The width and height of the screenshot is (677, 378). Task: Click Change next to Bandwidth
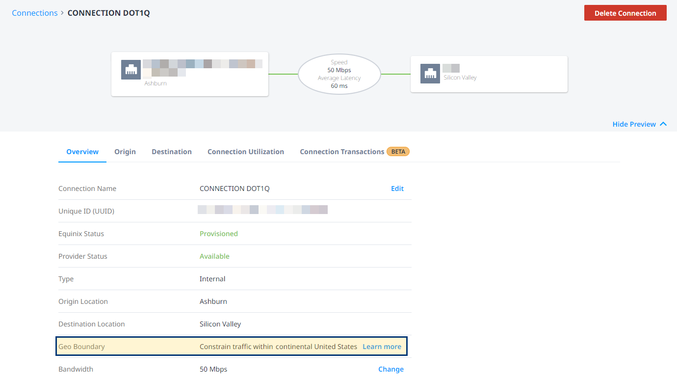(x=391, y=369)
